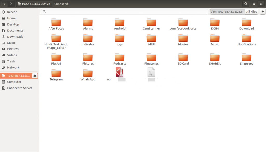Screen dimensions: 266x152
Task: Open the Telegram folder
Action: click(56, 75)
